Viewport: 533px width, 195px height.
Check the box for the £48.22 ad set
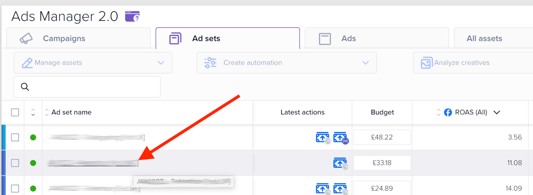[15, 137]
